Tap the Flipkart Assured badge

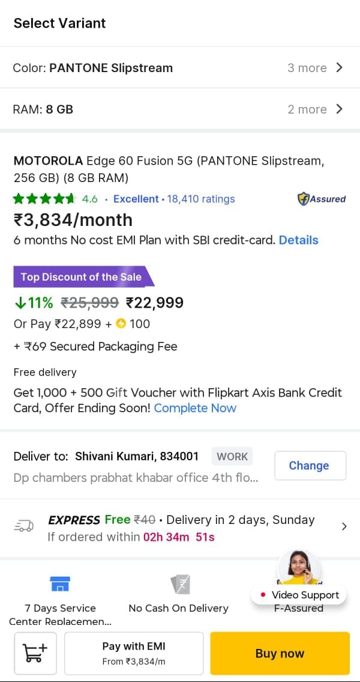[x=322, y=199]
